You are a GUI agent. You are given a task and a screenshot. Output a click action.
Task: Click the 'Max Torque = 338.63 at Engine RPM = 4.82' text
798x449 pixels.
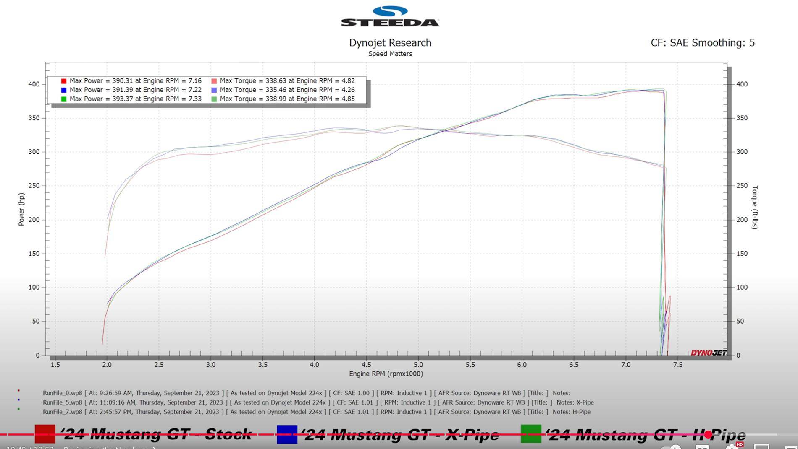click(287, 81)
